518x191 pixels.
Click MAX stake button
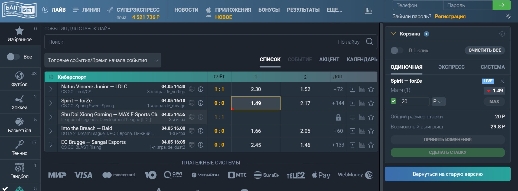pyautogui.click(x=494, y=102)
